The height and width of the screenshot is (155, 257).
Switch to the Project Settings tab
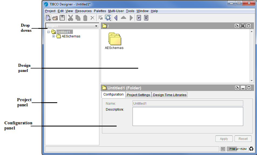click(138, 95)
